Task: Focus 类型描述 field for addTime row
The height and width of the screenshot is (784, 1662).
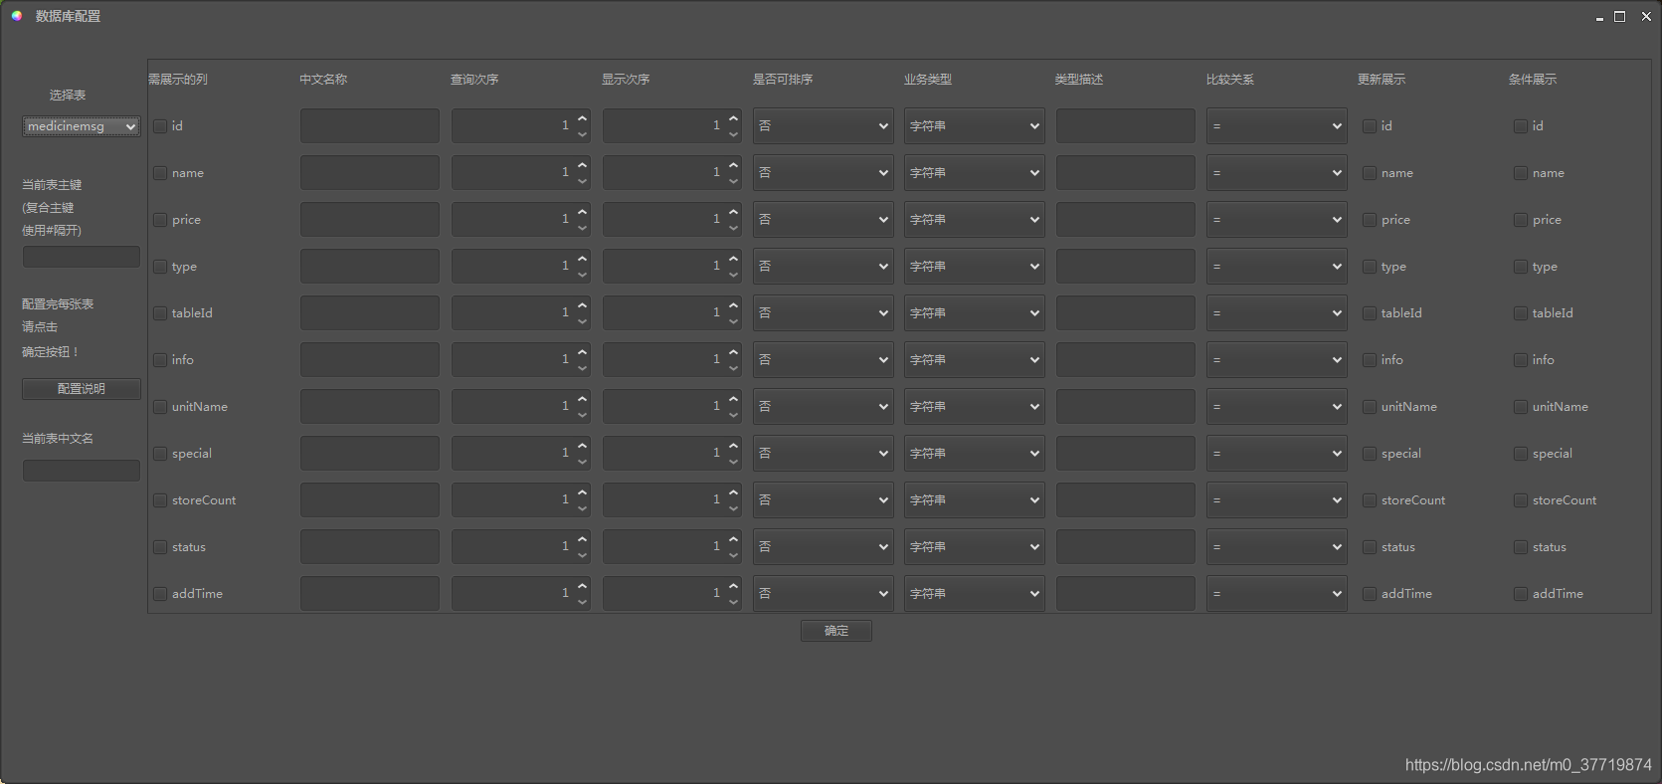Action: (x=1126, y=594)
